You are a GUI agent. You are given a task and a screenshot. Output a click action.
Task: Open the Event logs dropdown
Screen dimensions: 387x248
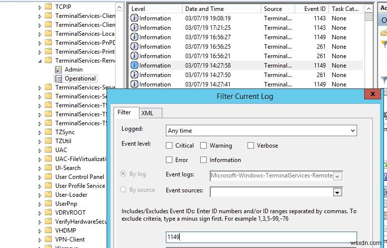click(337, 176)
